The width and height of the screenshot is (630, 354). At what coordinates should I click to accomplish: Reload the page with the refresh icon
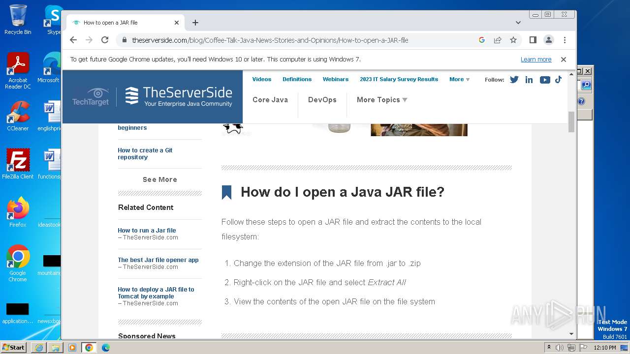pyautogui.click(x=105, y=40)
